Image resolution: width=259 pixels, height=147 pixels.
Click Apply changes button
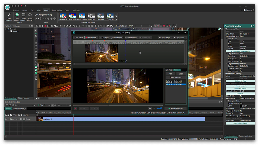pyautogui.click(x=176, y=108)
